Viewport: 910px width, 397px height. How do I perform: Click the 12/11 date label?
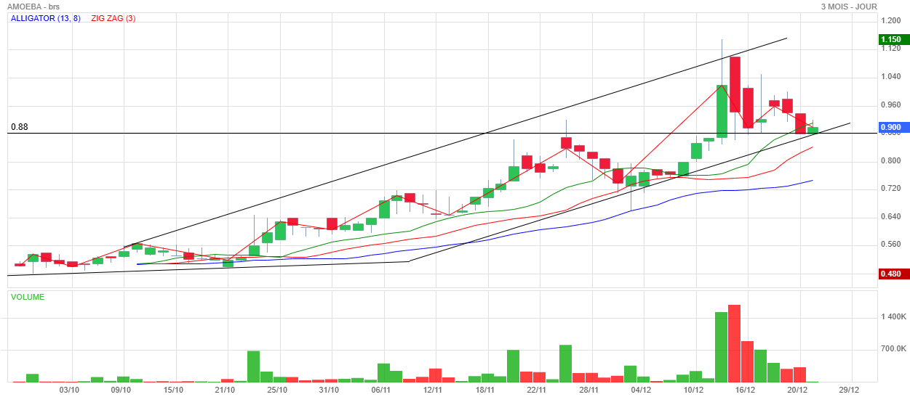(x=433, y=390)
